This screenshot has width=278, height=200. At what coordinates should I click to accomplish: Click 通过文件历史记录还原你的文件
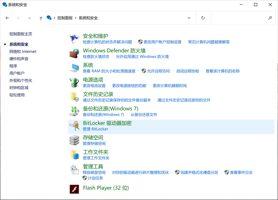tap(184, 100)
